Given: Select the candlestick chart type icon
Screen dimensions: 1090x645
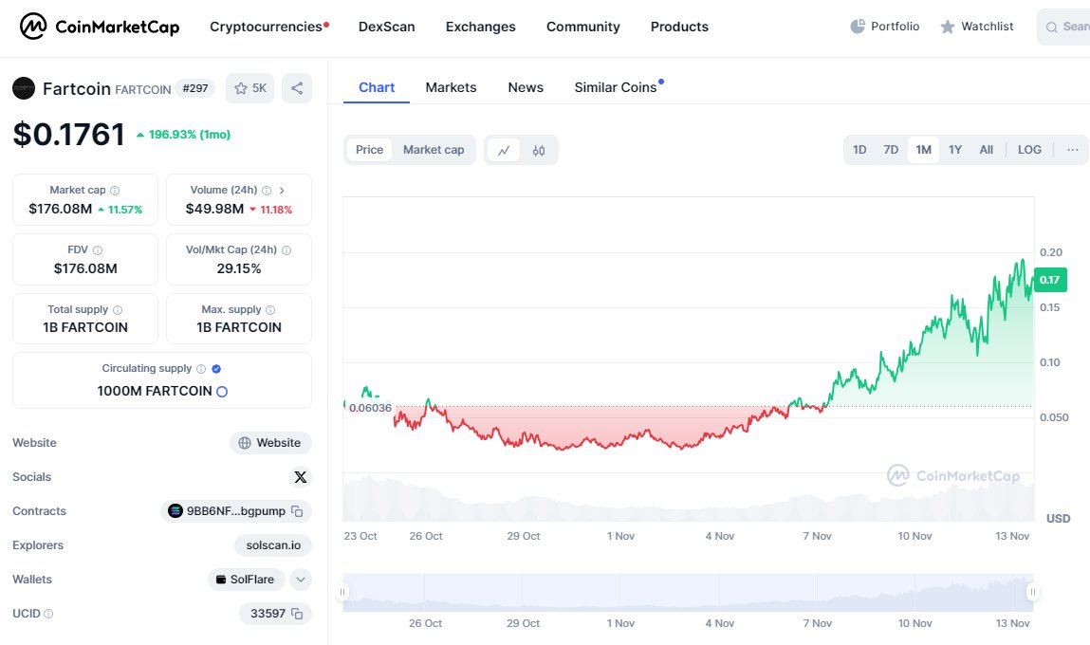Looking at the screenshot, I should 539,150.
